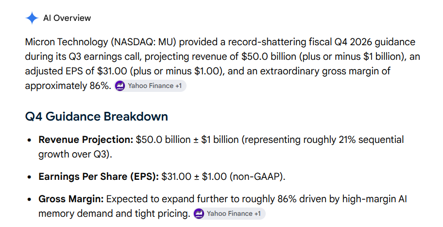443x227 pixels.
Task: Expand the '+1' sources count in the Gross Margin chip
Action: [x=257, y=213]
